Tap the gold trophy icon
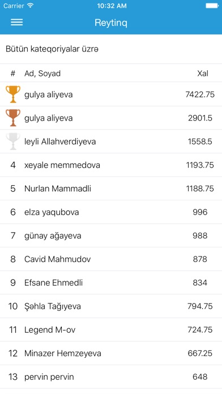 (x=13, y=94)
